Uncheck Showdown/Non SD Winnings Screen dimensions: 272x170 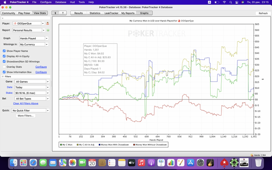(4, 62)
